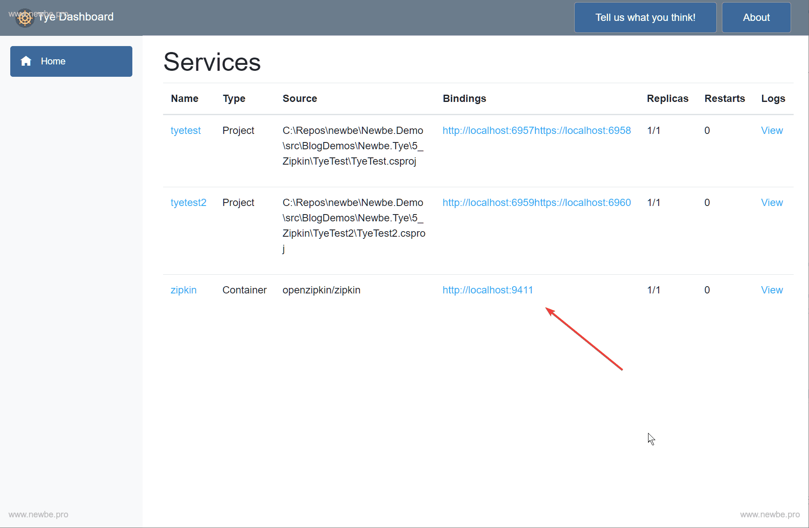The width and height of the screenshot is (809, 528).
Task: Open the tyetest2 service details
Action: pyautogui.click(x=188, y=203)
